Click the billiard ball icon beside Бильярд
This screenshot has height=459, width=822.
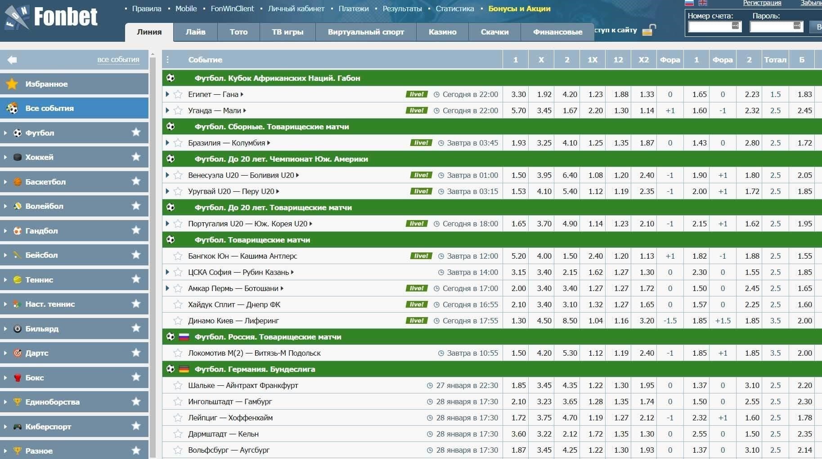pos(18,329)
